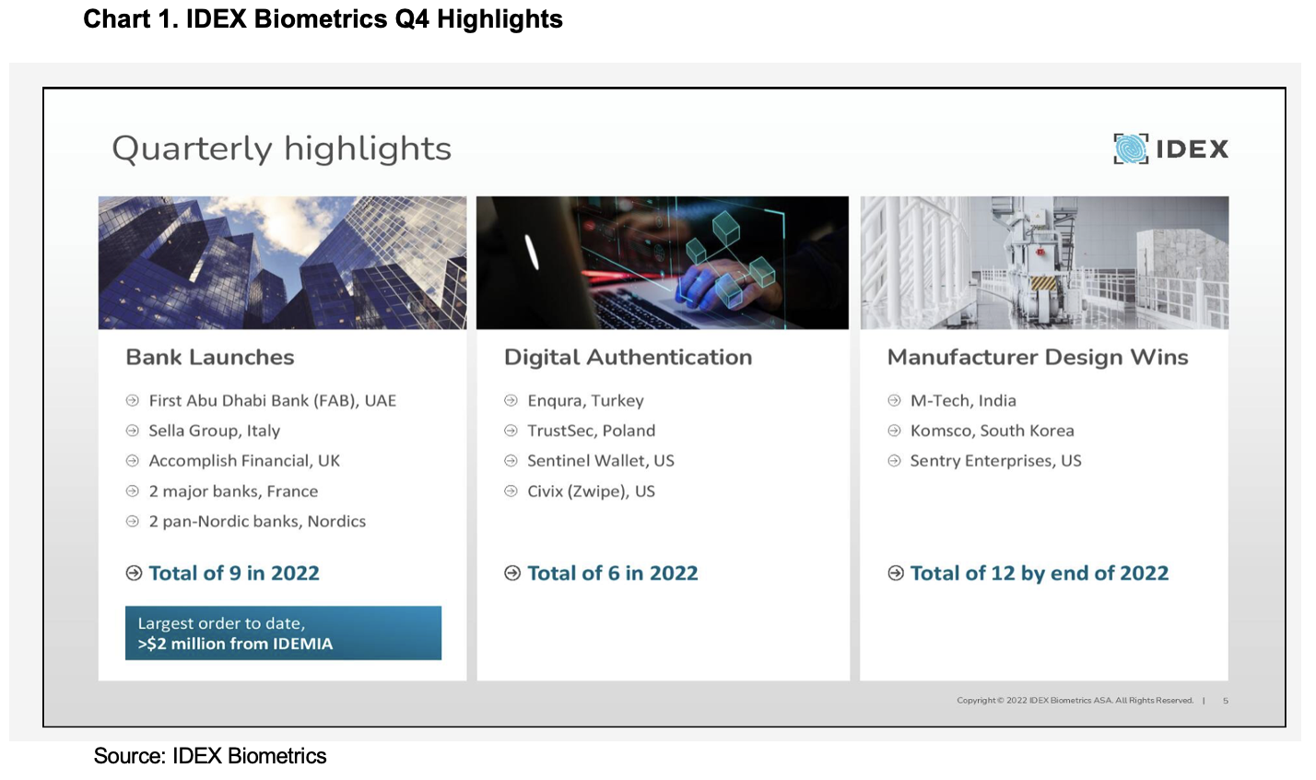Click the bullet icon next to Komsco, South Korea
Image resolution: width=1316 pixels, height=780 pixels.
tap(894, 431)
